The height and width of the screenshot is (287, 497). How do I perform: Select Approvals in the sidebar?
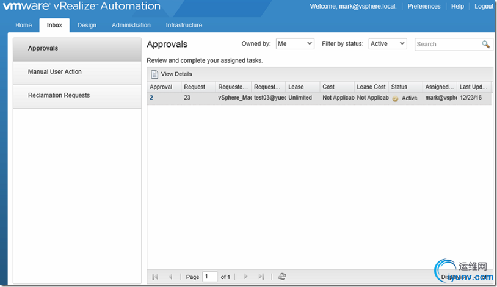tap(77, 48)
